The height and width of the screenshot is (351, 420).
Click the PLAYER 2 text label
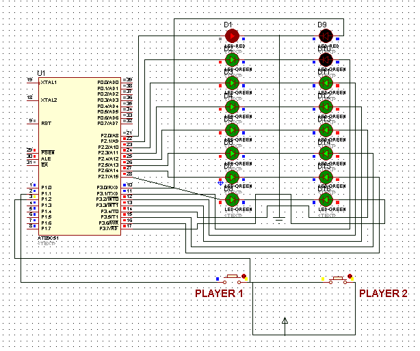pyautogui.click(x=383, y=294)
